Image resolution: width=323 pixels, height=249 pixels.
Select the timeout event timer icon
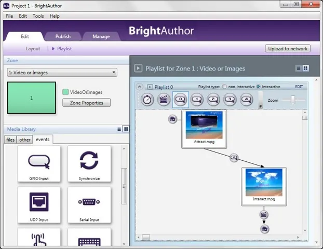pos(147,100)
